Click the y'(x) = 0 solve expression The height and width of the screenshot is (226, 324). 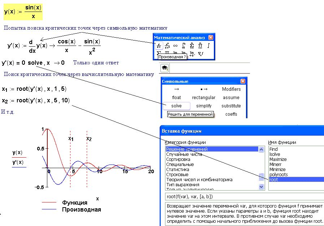(33, 63)
